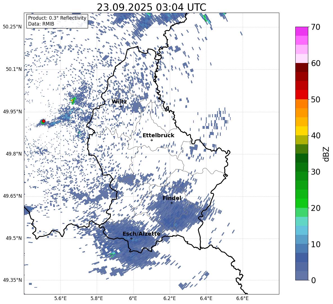
Task: Click the Esch/Alzette city label
Action: point(141,234)
